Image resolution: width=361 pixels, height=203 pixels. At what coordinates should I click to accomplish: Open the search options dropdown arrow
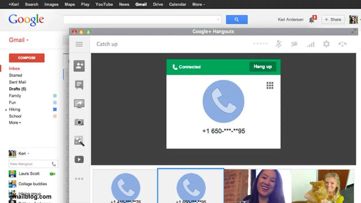(218, 19)
